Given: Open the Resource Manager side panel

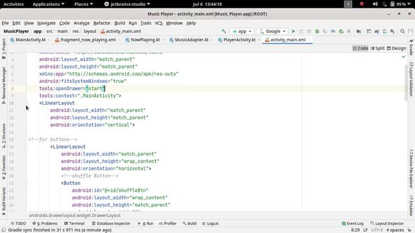Looking at the screenshot, I should 4,85.
